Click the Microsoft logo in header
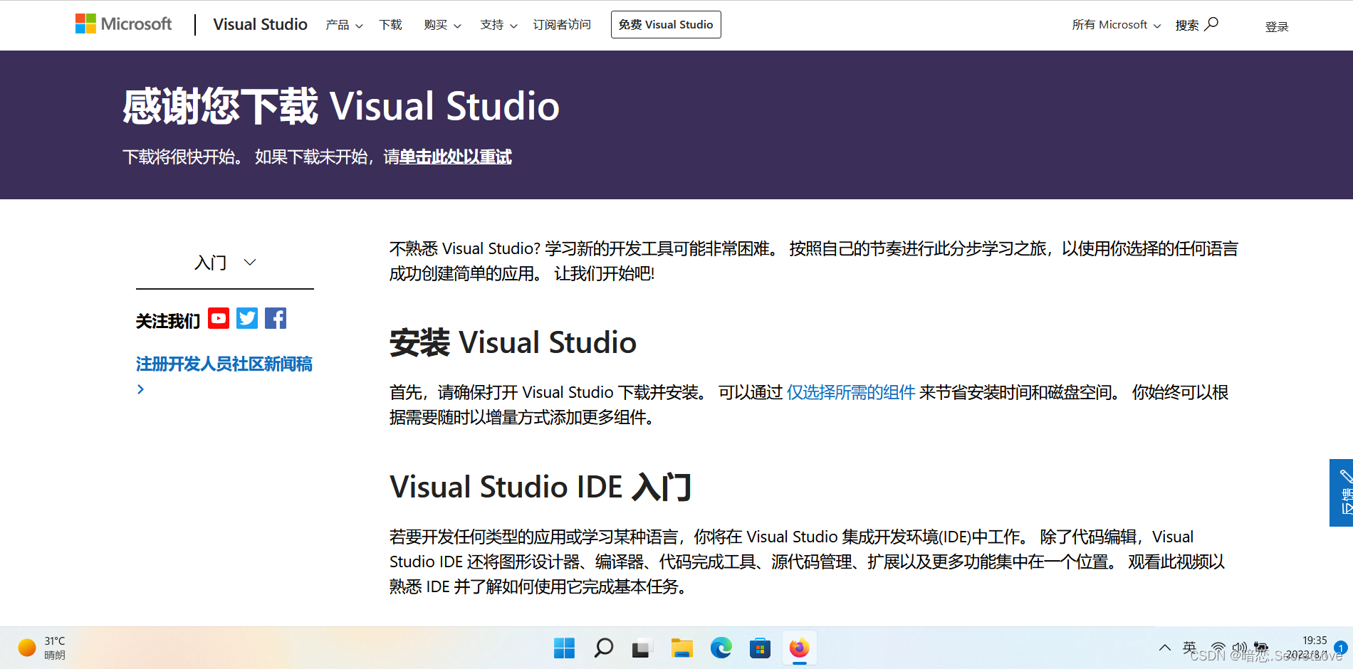This screenshot has height=669, width=1353. pyautogui.click(x=124, y=24)
